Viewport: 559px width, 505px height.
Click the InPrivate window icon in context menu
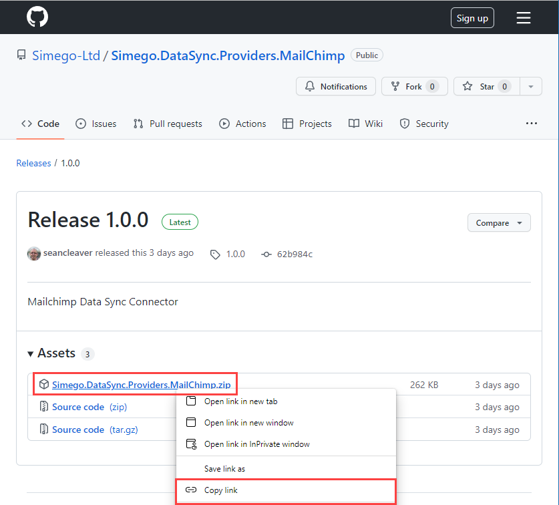192,444
